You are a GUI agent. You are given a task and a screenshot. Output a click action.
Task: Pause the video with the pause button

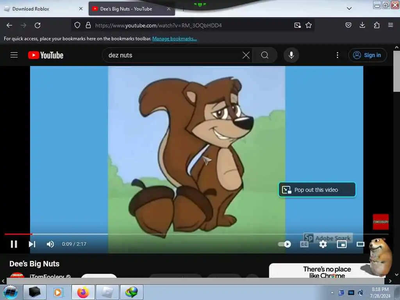pos(14,244)
